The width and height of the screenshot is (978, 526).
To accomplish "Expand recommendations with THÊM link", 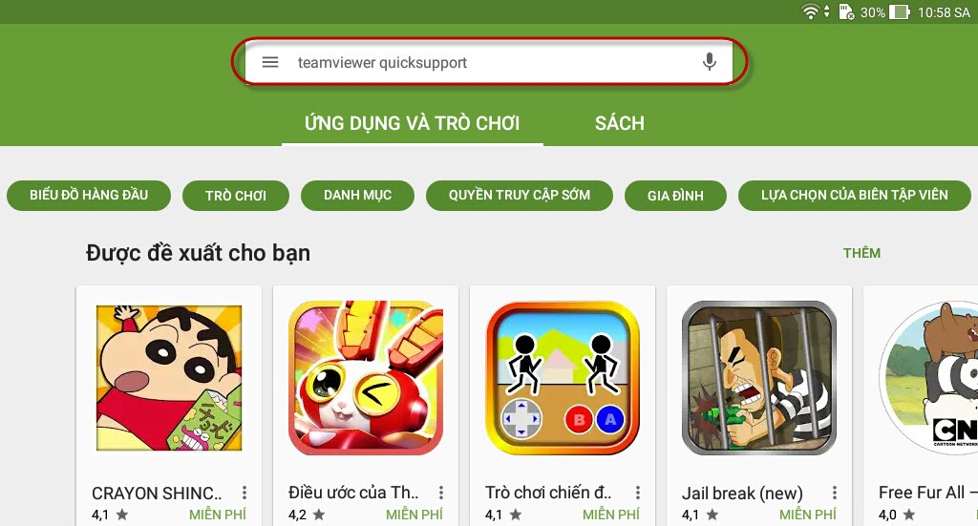I will click(862, 253).
